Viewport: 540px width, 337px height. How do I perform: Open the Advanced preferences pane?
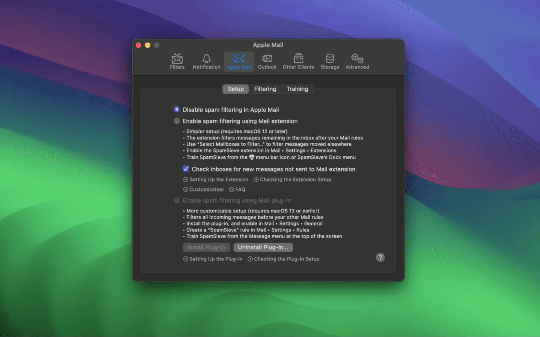[357, 61]
